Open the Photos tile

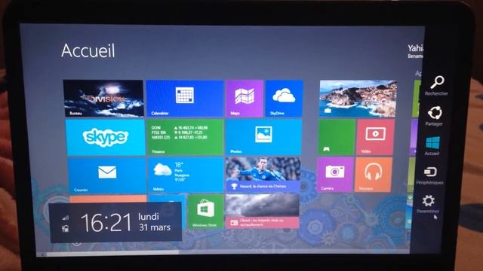pyautogui.click(x=263, y=137)
